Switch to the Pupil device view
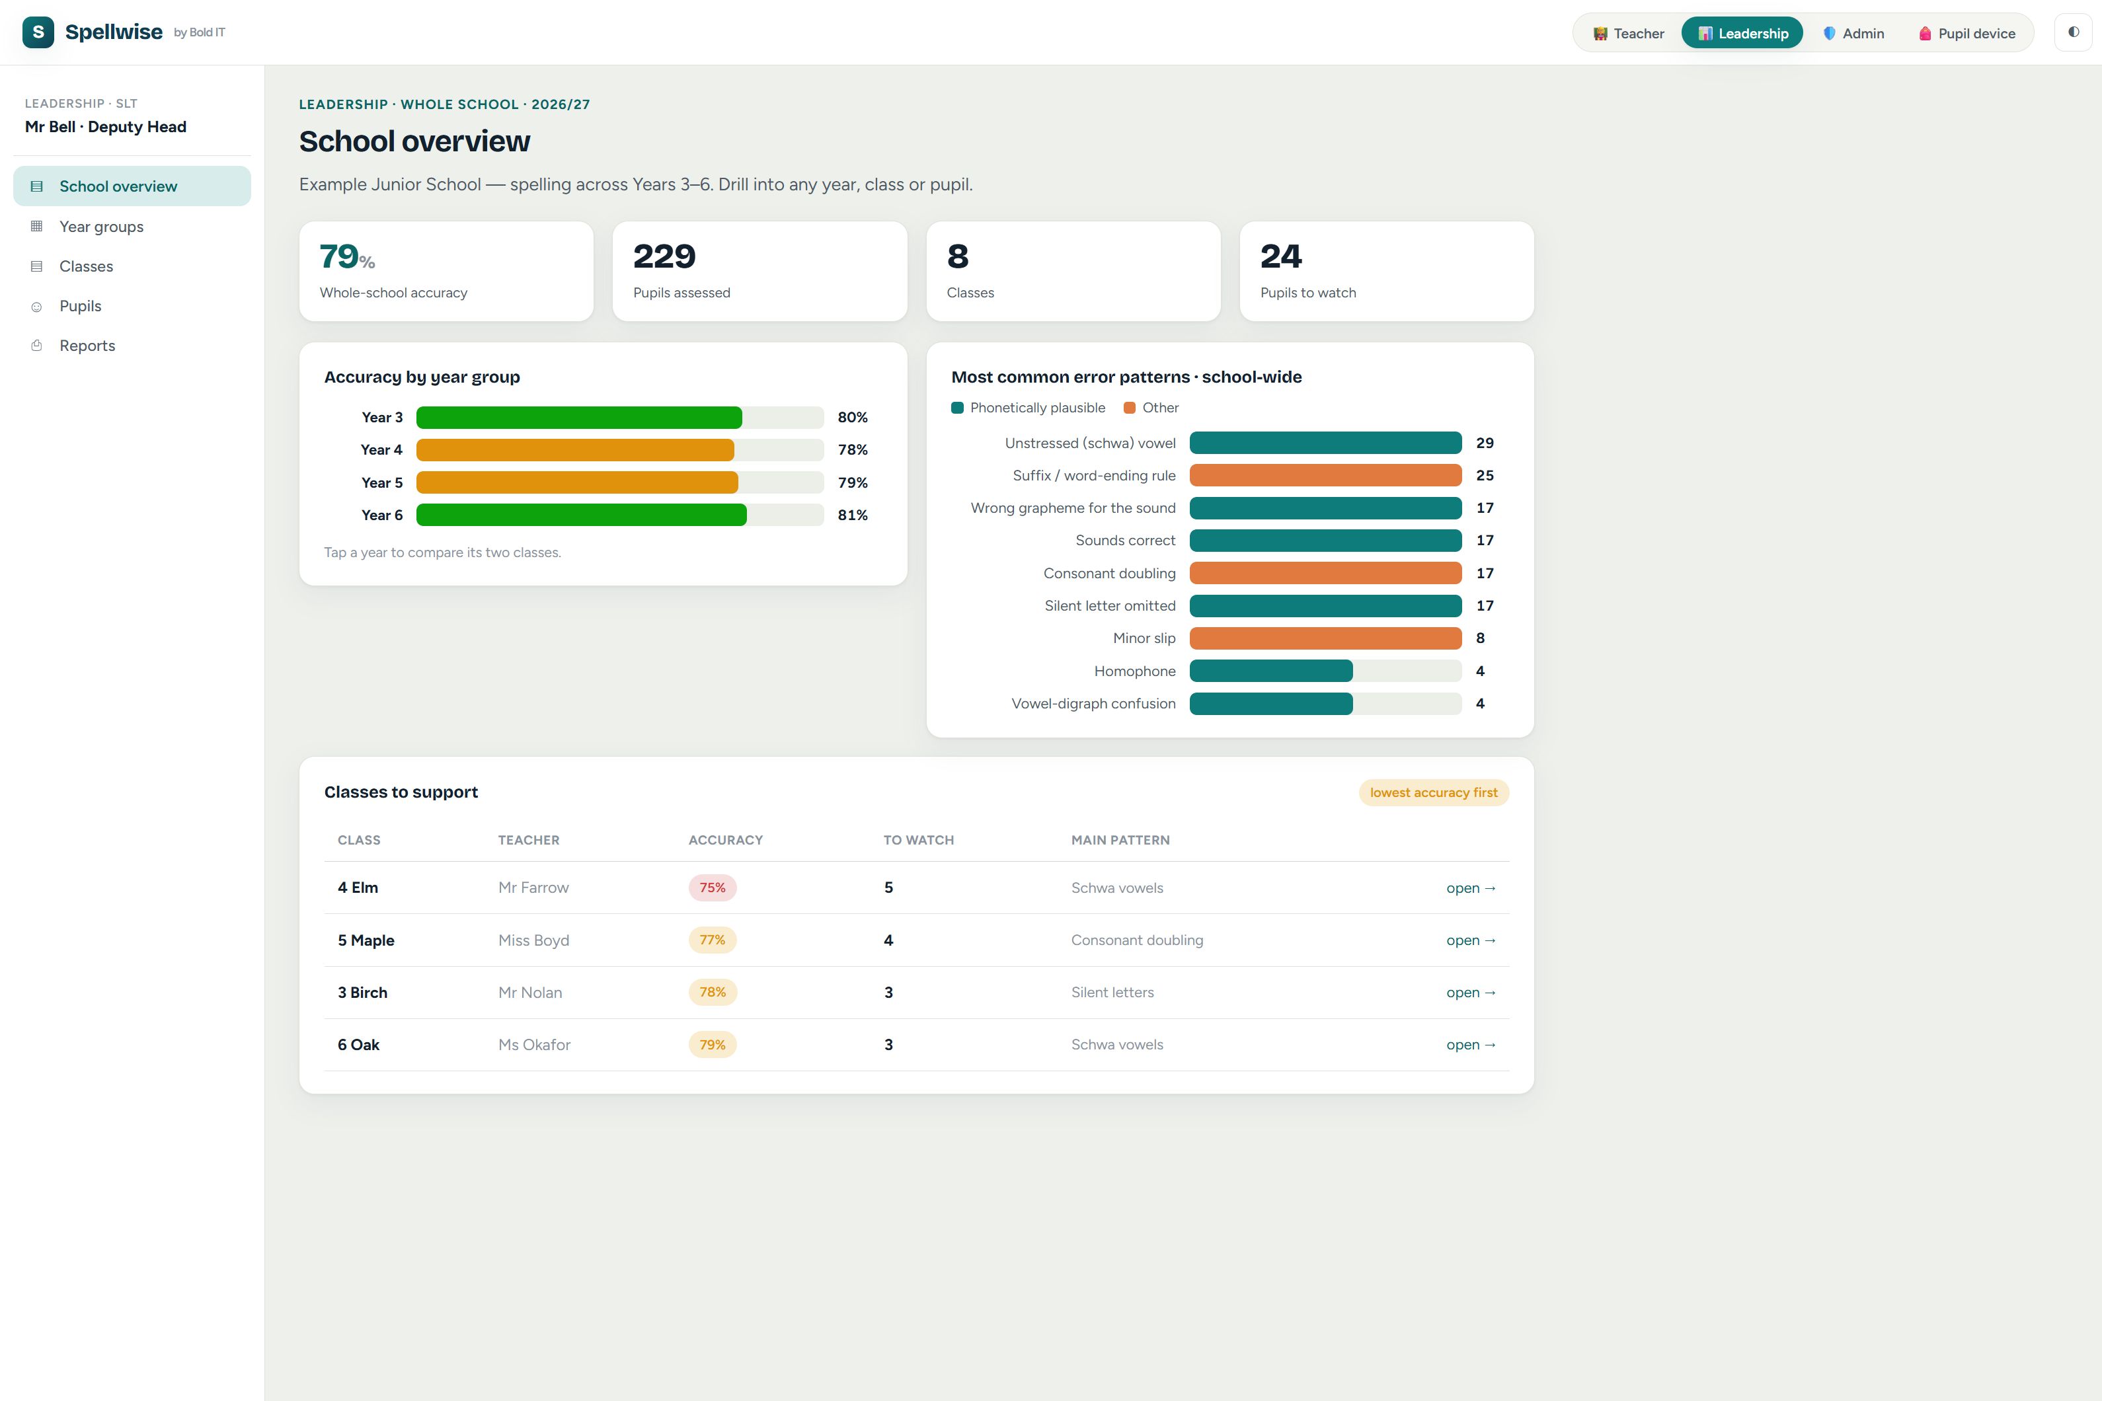 tap(1966, 33)
